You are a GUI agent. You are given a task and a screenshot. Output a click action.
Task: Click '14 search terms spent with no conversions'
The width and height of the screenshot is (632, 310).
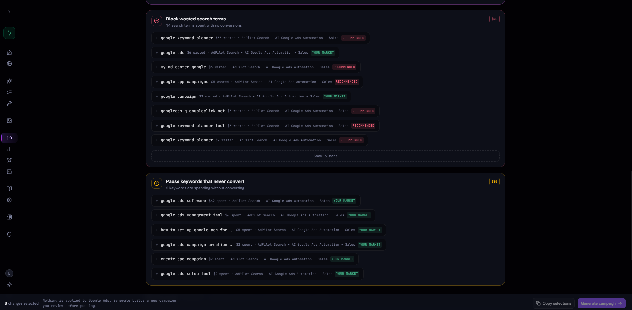coord(204,25)
